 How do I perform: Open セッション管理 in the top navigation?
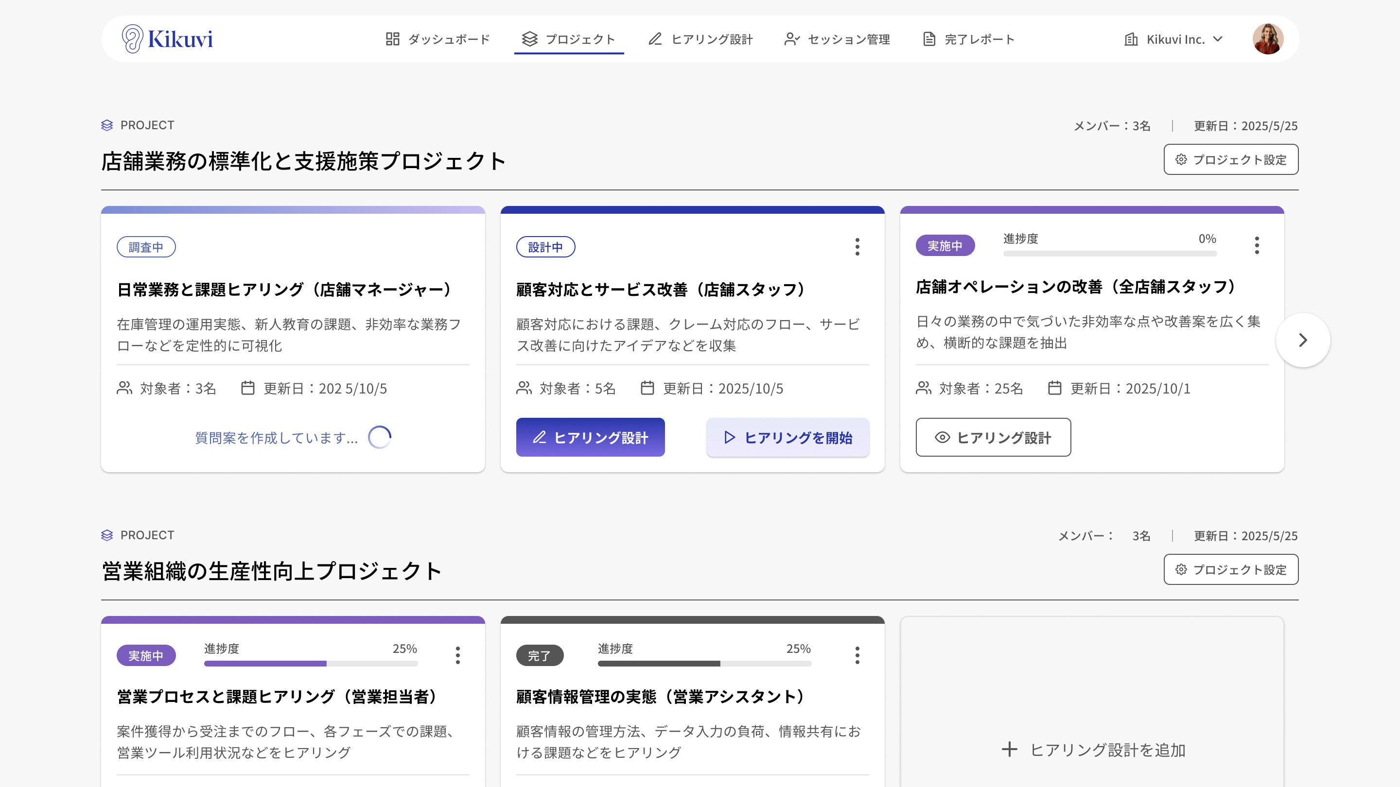[837, 39]
